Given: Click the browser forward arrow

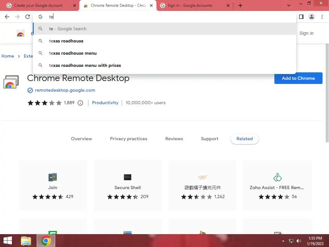Looking at the screenshot, I should tap(17, 17).
